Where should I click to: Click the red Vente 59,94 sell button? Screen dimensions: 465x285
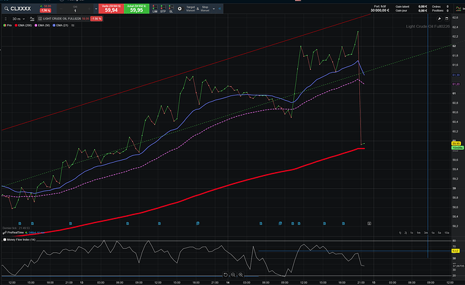click(x=111, y=9)
